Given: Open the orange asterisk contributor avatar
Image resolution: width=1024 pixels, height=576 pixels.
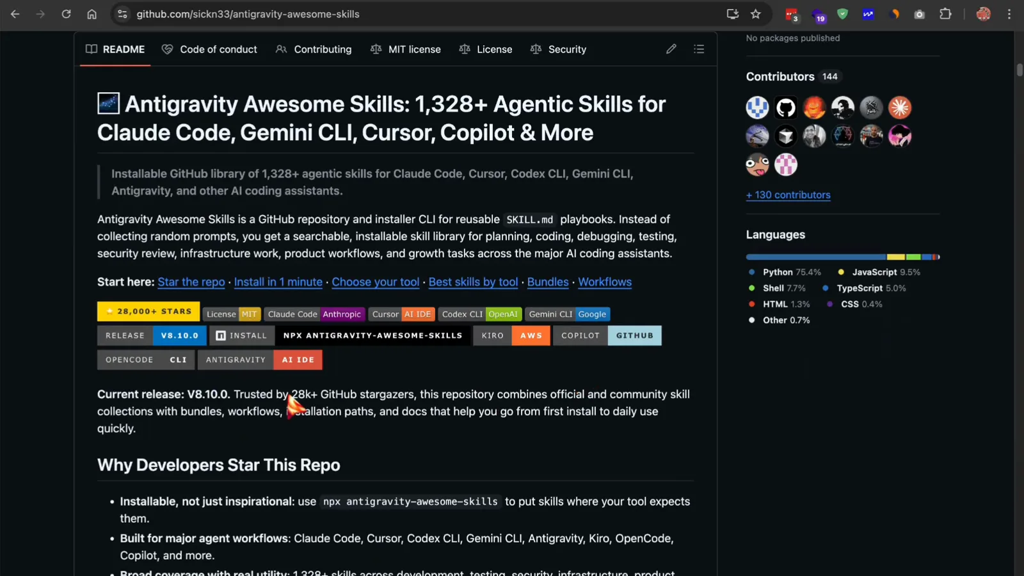Looking at the screenshot, I should tap(900, 108).
